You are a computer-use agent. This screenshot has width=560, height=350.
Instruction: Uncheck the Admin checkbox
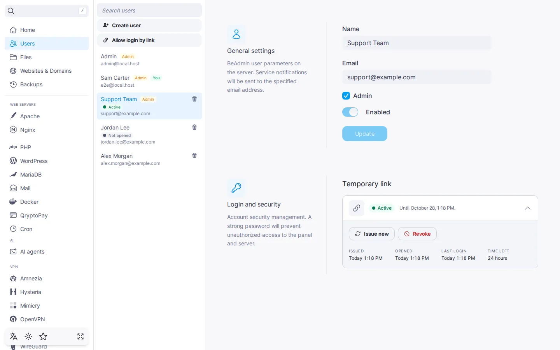click(346, 96)
